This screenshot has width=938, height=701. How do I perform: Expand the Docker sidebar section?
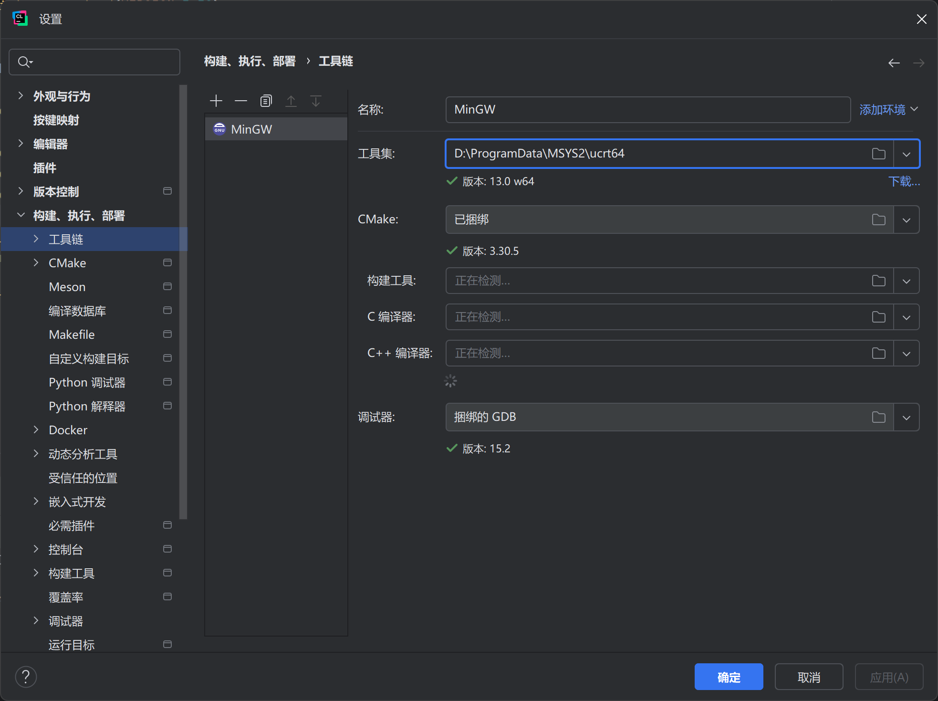[37, 429]
